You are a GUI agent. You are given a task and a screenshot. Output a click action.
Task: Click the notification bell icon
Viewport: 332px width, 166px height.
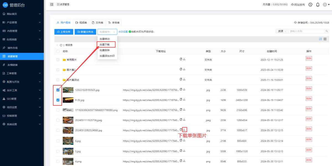pyautogui.click(x=318, y=5)
